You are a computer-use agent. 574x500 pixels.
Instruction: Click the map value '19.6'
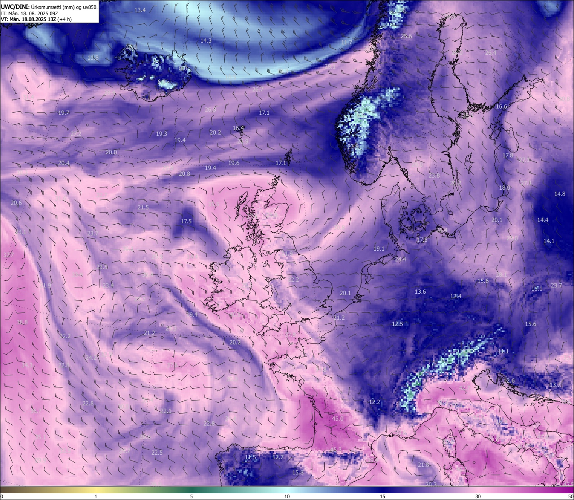(x=234, y=163)
